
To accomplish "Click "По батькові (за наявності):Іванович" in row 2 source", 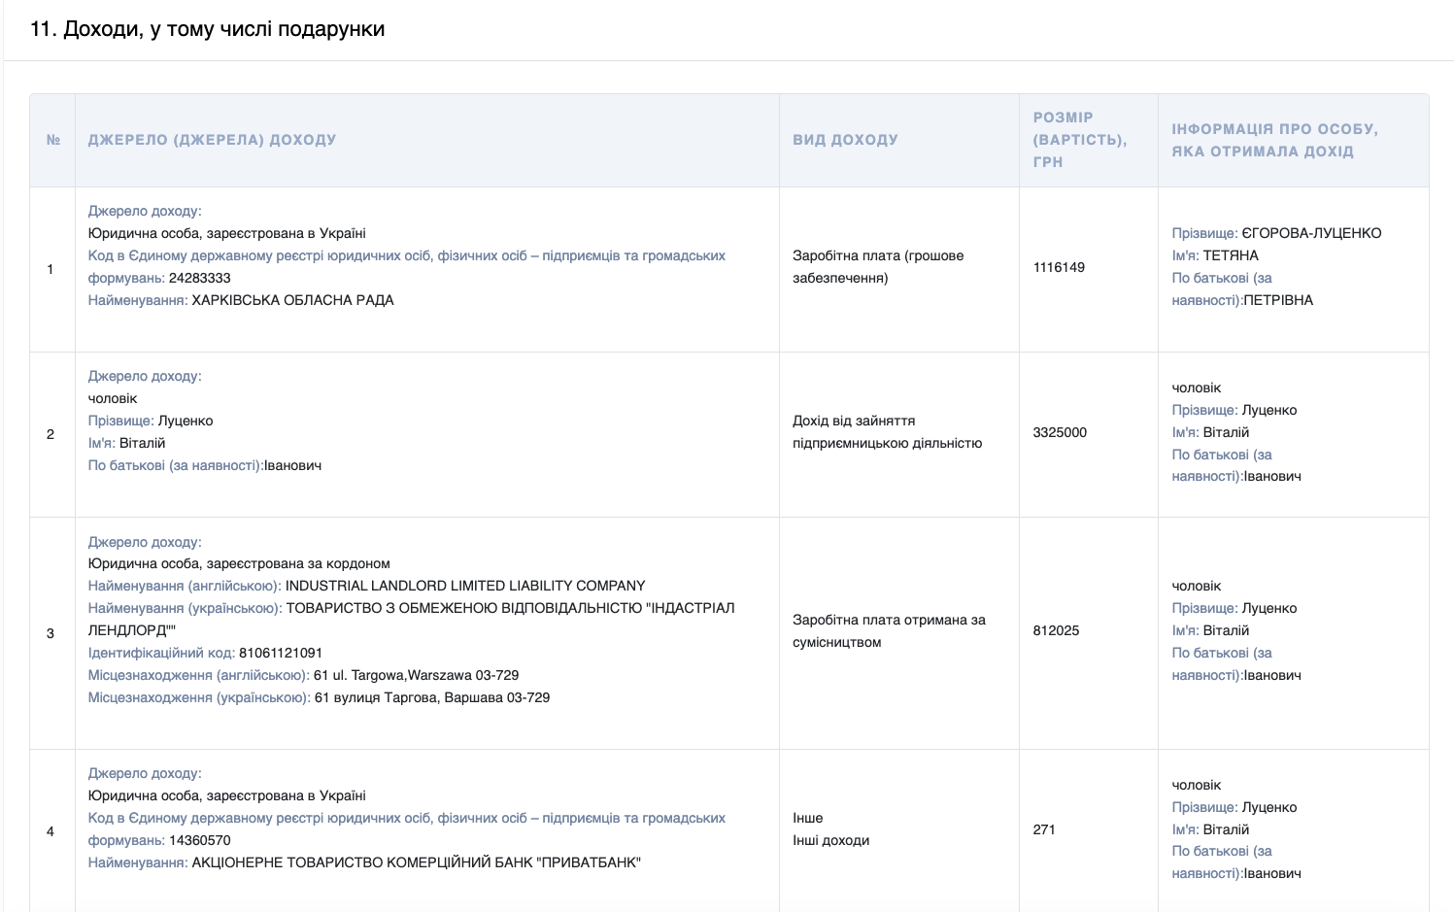I will (x=205, y=465).
